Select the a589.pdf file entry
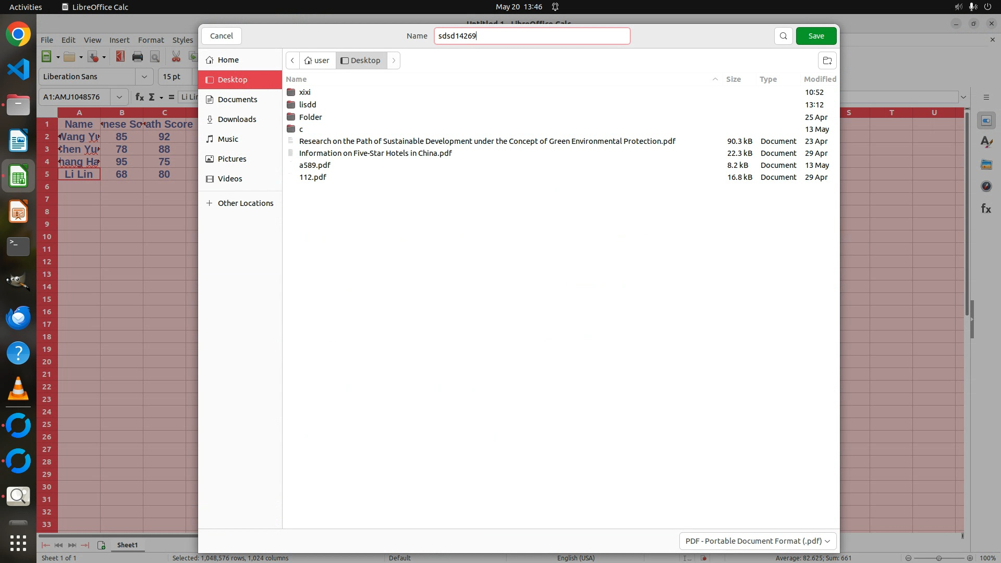 click(x=314, y=165)
